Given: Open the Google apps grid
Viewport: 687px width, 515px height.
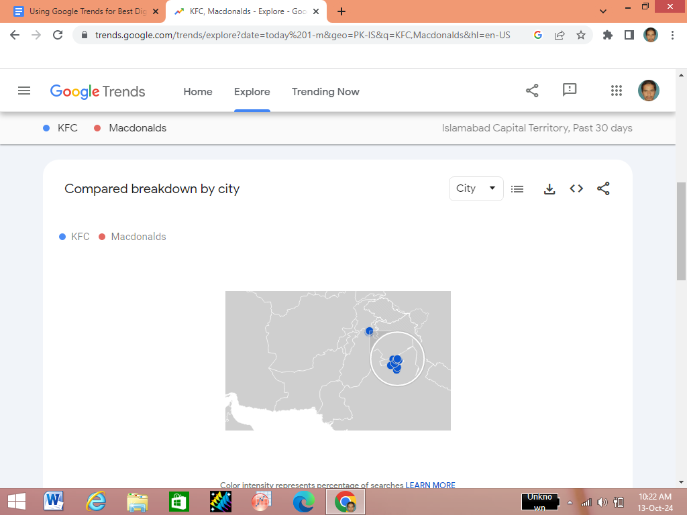Looking at the screenshot, I should pos(617,91).
